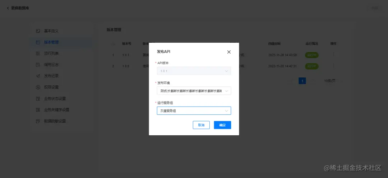Click the 基本定义 sidebar icon
Screen dimensions: 388x178
(x=38, y=31)
